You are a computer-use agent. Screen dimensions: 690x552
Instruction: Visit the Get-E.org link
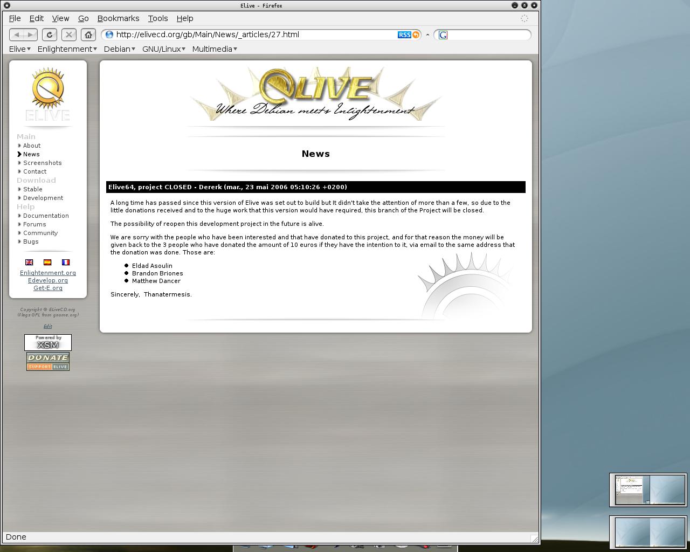[x=48, y=288]
